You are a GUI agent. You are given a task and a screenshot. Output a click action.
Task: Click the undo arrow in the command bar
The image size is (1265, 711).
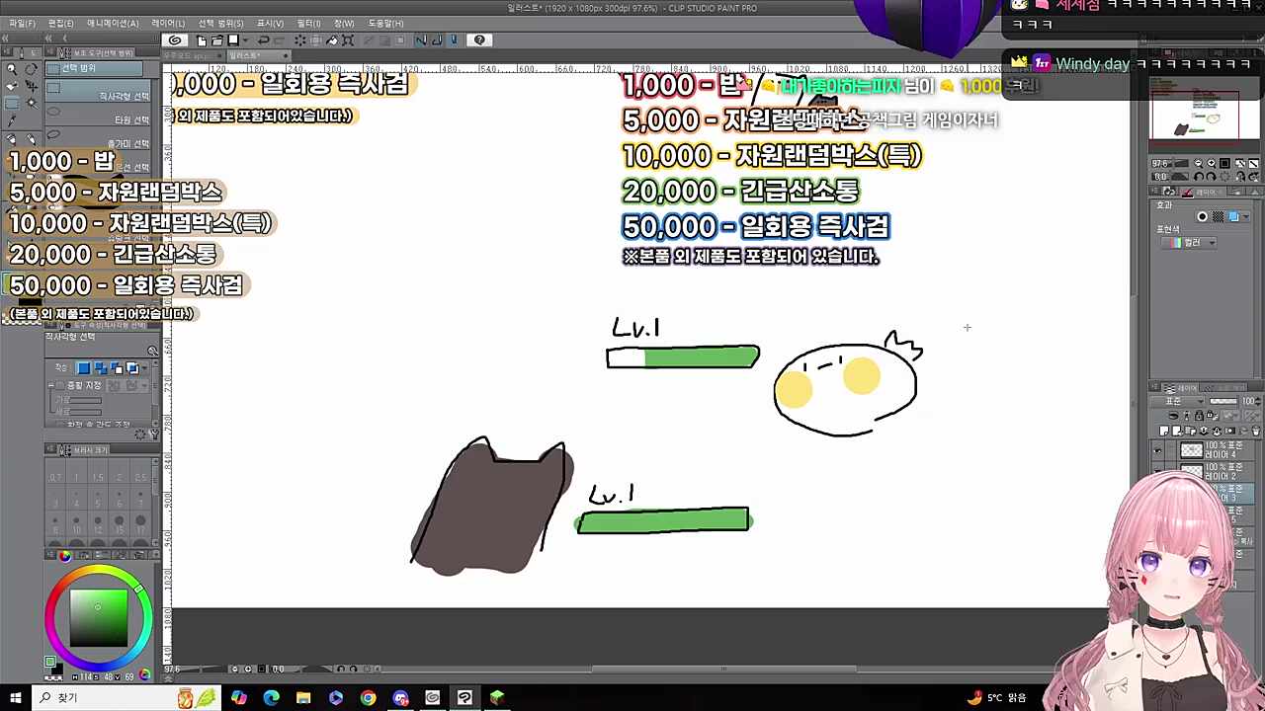264,40
